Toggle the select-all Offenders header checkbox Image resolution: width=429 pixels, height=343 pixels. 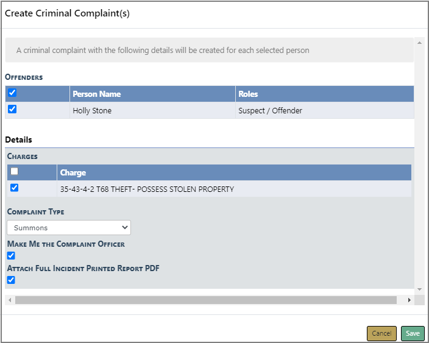(x=12, y=93)
